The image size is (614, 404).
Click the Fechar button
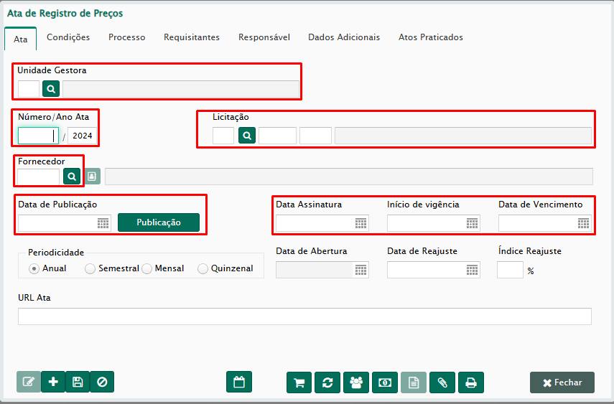(x=562, y=382)
